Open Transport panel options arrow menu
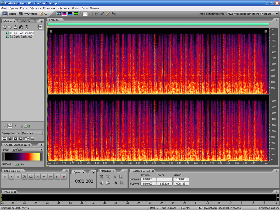Viewport: 280px width, 210px height. (x=66, y=171)
